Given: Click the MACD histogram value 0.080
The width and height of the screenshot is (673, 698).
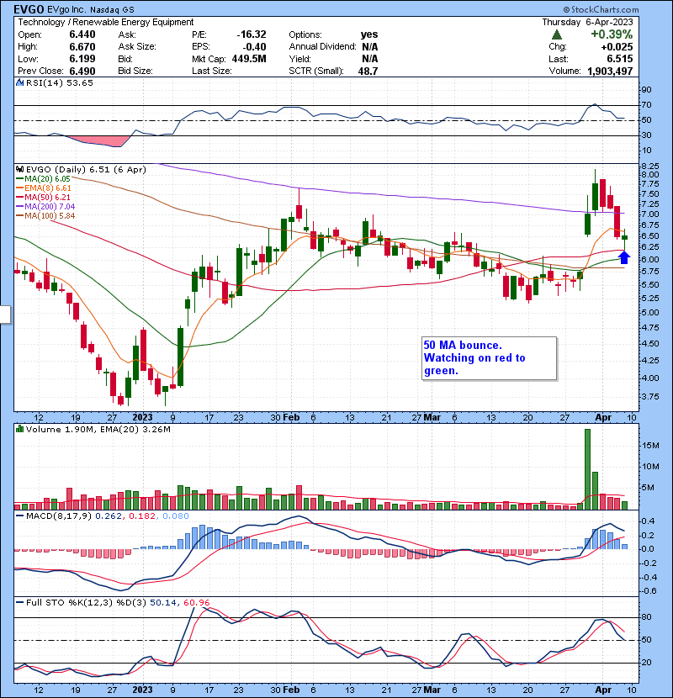Looking at the screenshot, I should coord(176,516).
